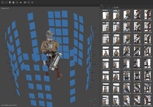Select the first thumbnail in the bottom row
Image resolution: width=153 pixels, height=107 pixels.
click(105, 100)
